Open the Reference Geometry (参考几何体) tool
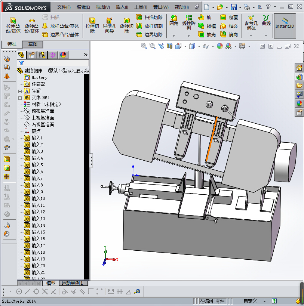Image resolution: width=304 pixels, height=306 pixels. coord(251,22)
